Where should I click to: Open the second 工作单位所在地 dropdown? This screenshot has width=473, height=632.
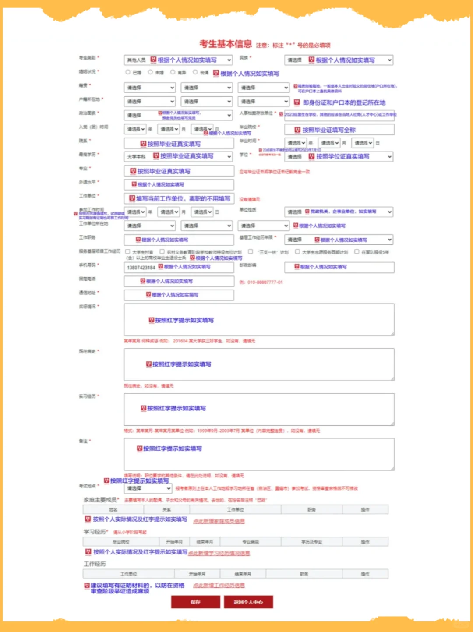pos(207,226)
